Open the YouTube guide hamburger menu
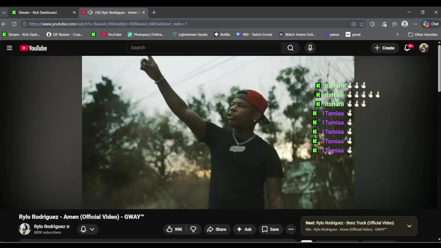 (9, 48)
